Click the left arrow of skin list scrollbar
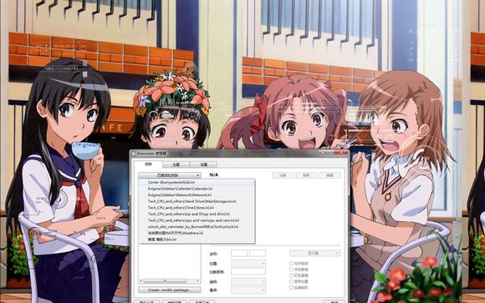485x303 pixels. point(141,281)
